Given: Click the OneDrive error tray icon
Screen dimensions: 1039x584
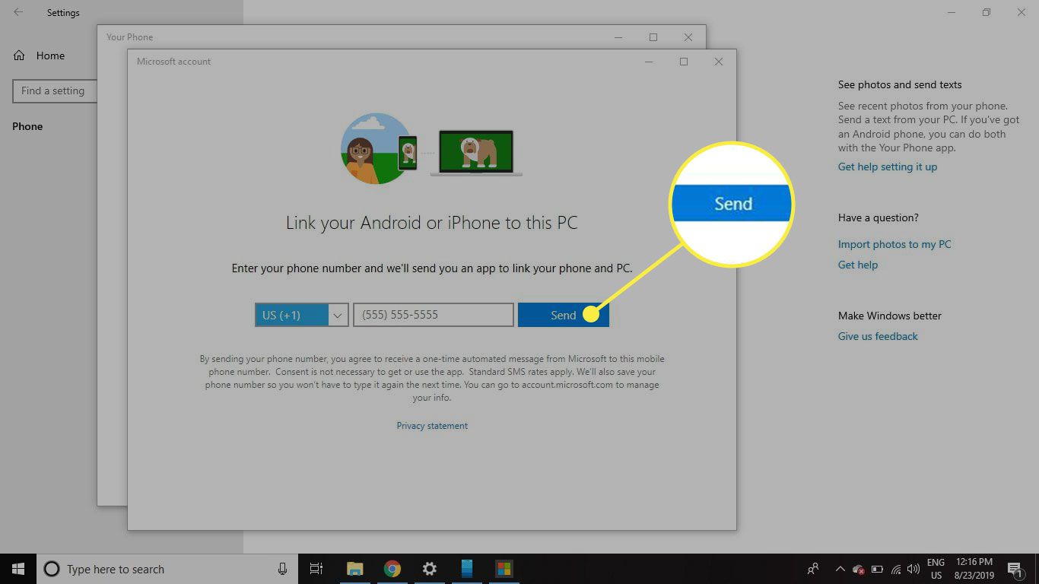Looking at the screenshot, I should (x=858, y=569).
